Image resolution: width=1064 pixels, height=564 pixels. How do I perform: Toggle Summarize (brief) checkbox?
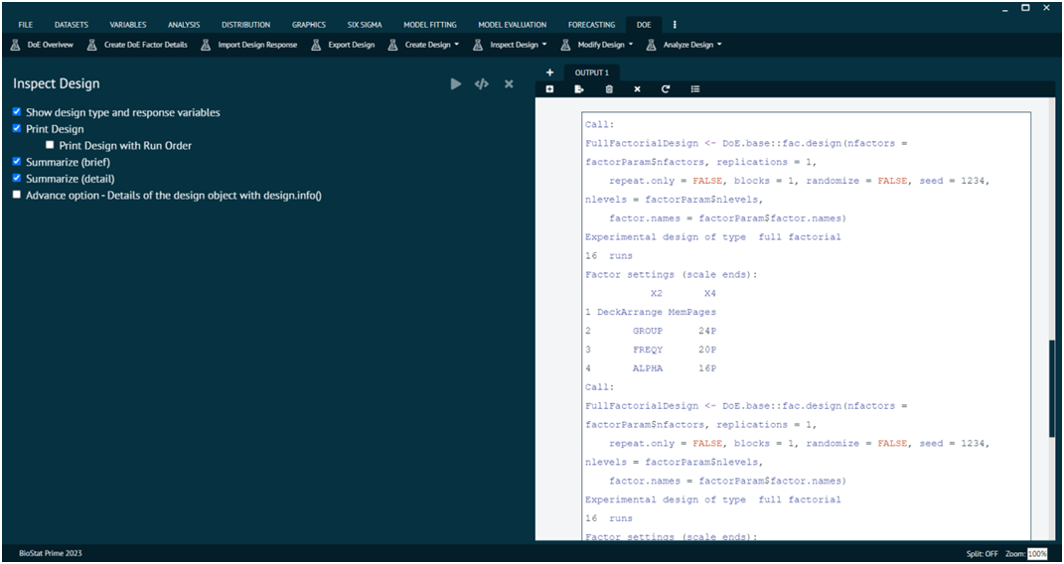(17, 162)
